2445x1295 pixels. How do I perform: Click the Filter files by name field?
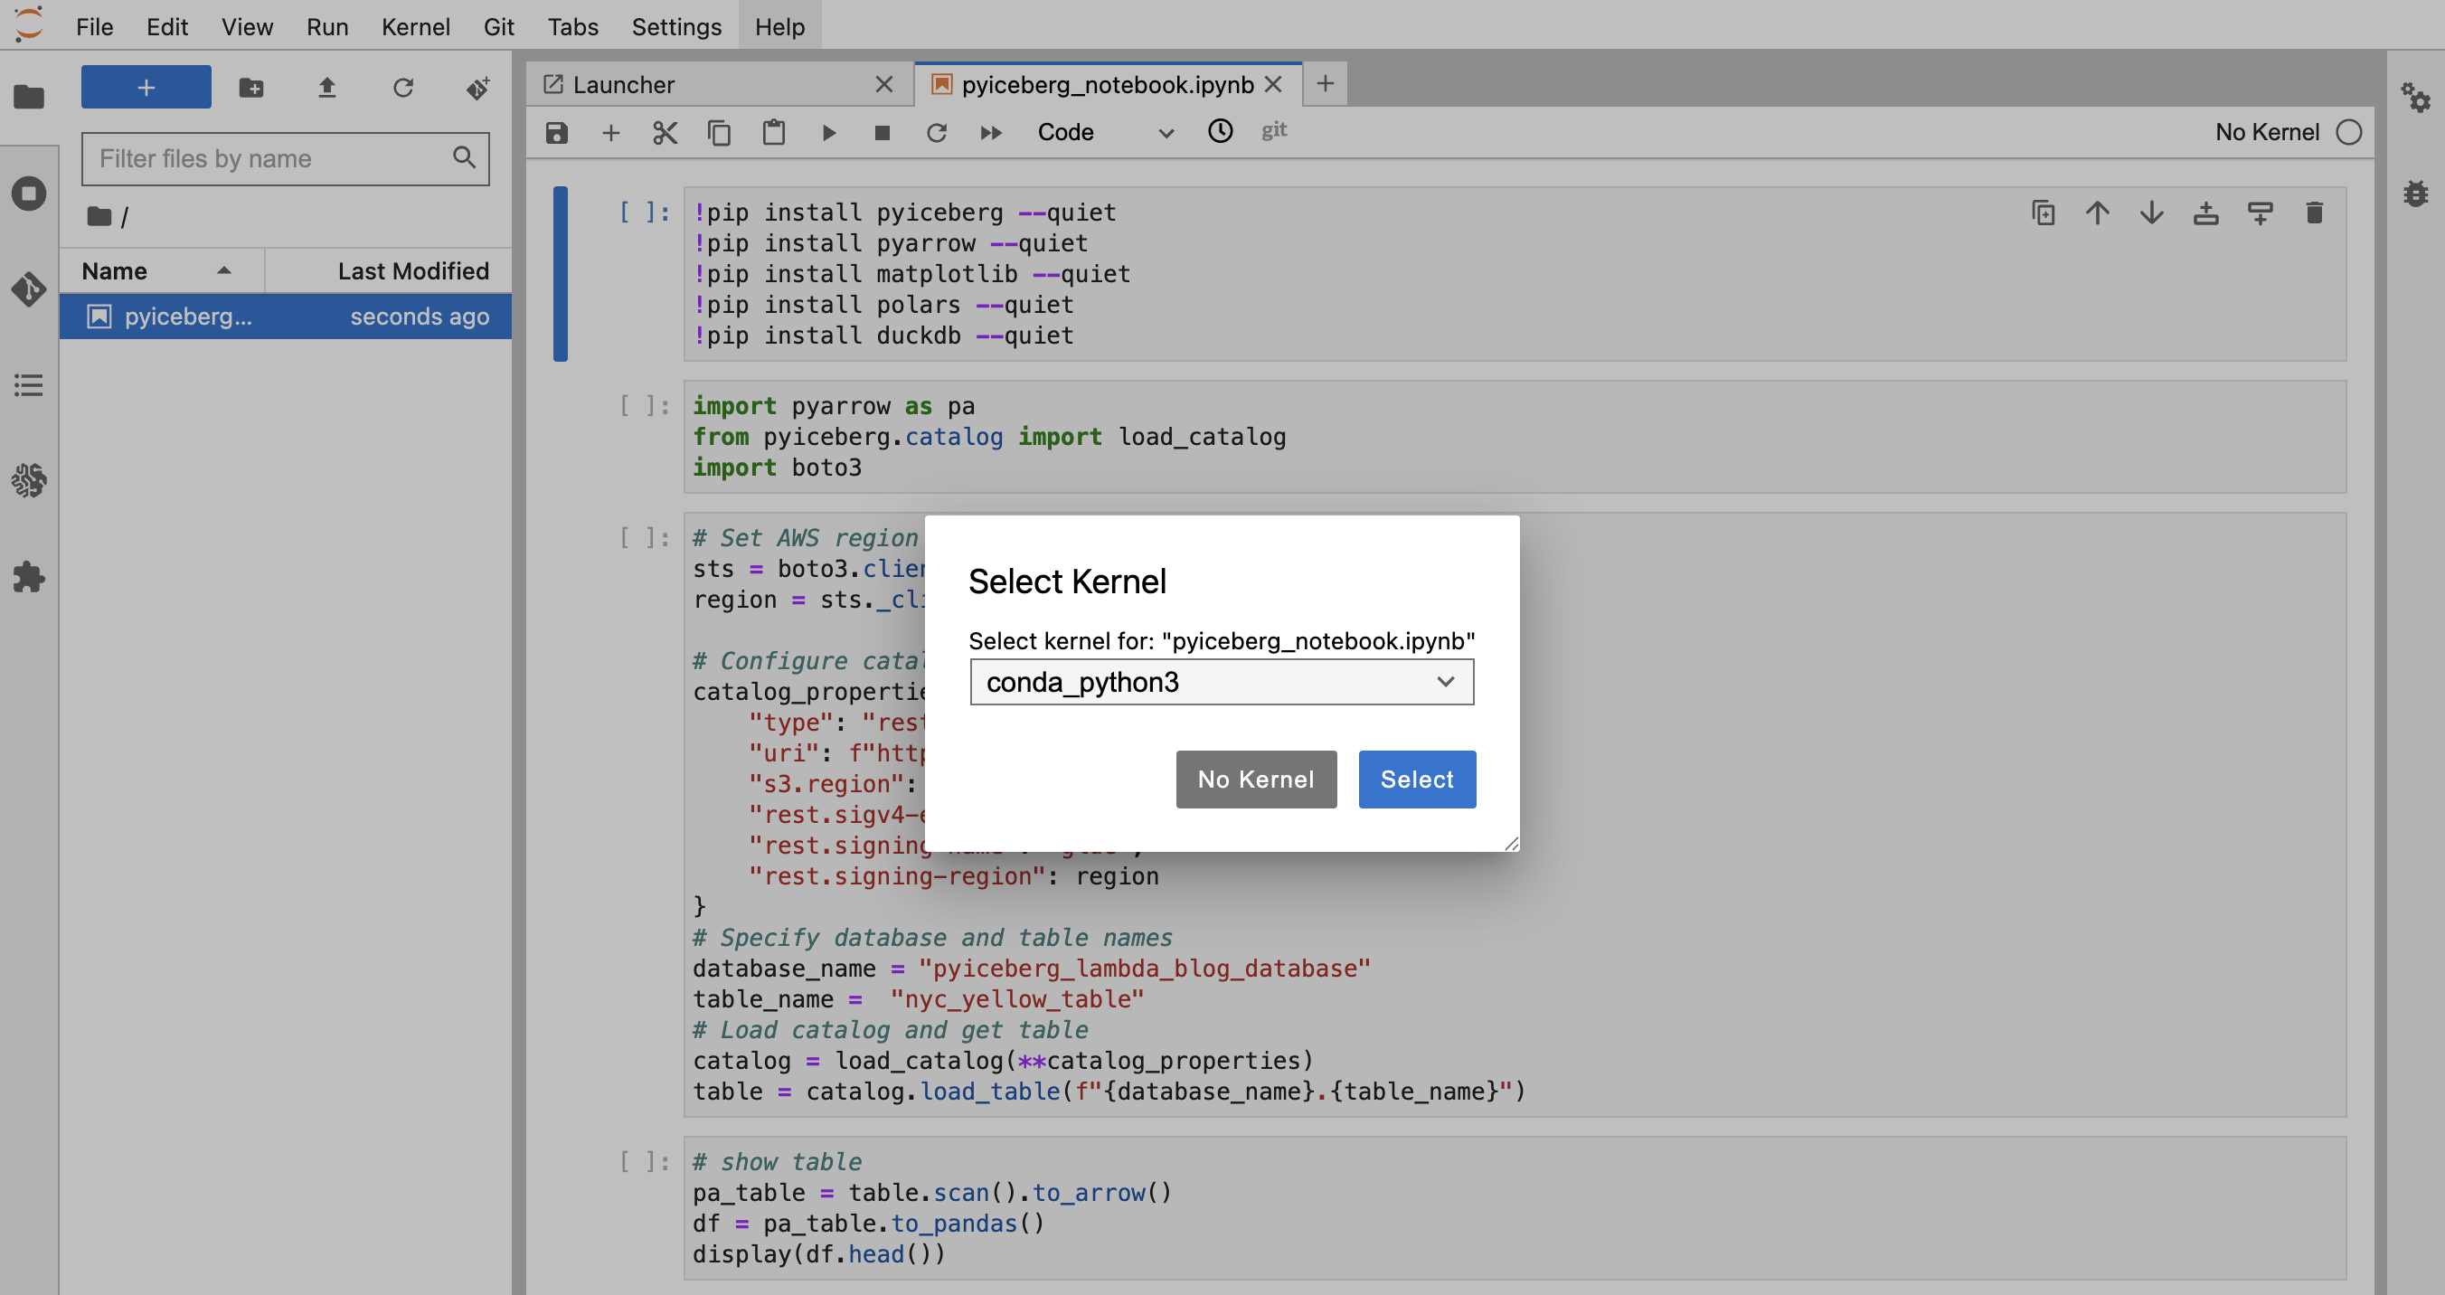pos(270,158)
